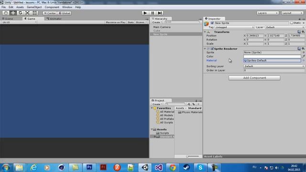Image resolution: width=306 pixels, height=172 pixels.
Task: Open the File menu
Action: (3, 7)
